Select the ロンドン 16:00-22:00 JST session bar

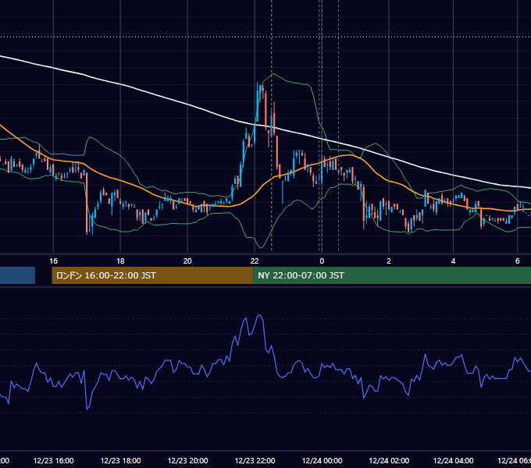152,275
